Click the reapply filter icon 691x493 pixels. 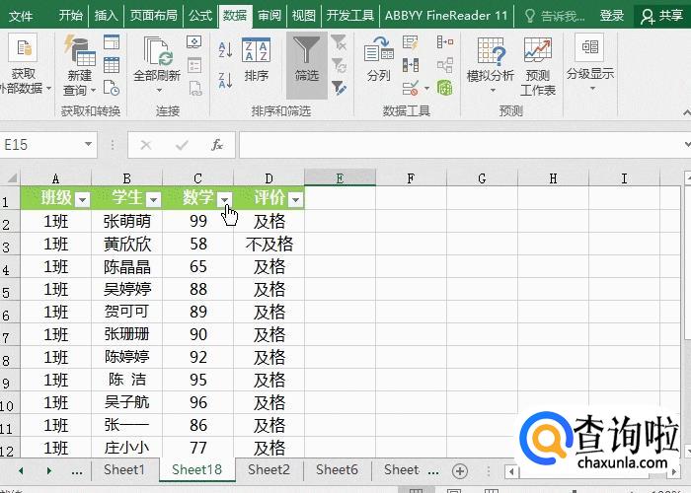[x=339, y=65]
